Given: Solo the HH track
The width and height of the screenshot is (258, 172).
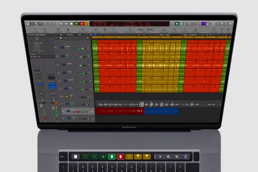Looking at the screenshot, I should (70, 57).
